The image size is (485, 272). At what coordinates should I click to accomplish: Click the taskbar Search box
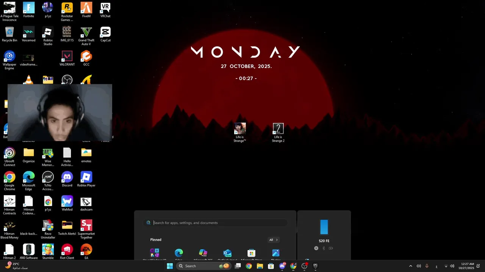click(203, 266)
